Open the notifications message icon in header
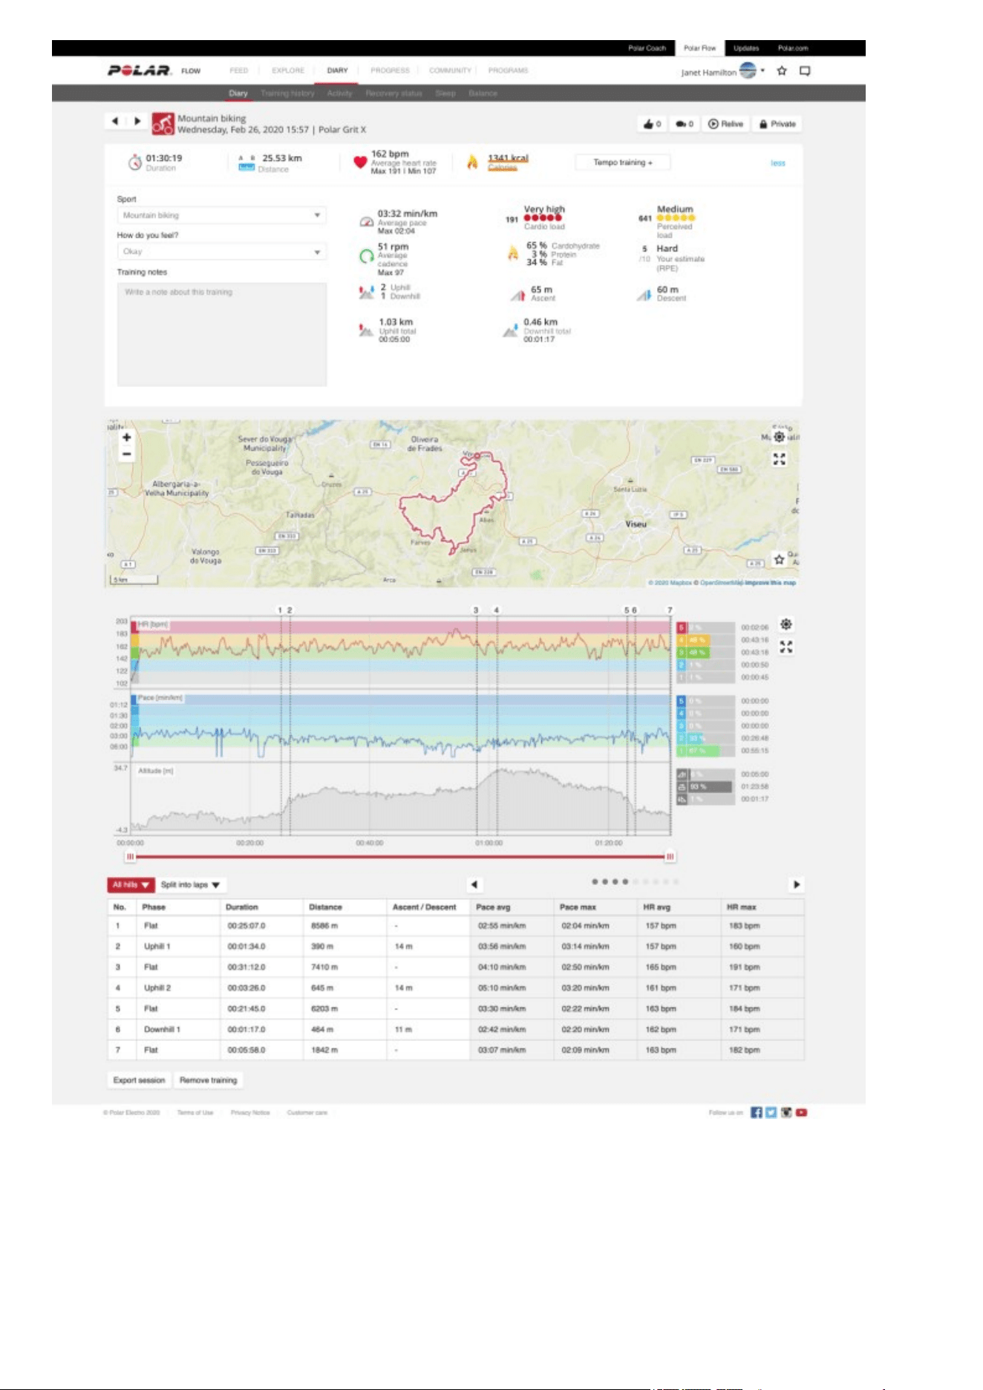Screen dimensions: 983x1390 click(x=805, y=71)
